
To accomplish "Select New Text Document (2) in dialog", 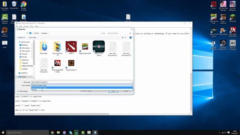I will point(112,48).
